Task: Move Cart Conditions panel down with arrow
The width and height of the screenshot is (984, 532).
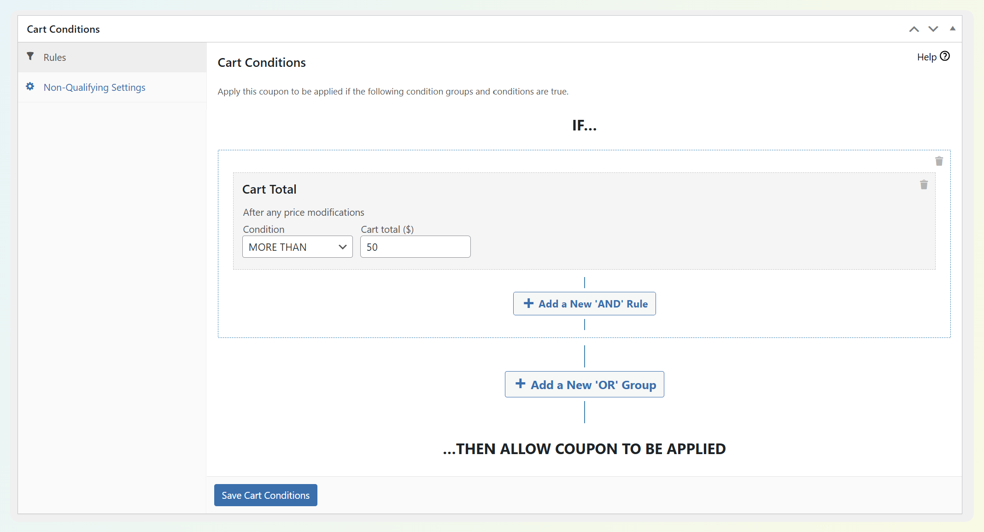Action: (x=933, y=29)
